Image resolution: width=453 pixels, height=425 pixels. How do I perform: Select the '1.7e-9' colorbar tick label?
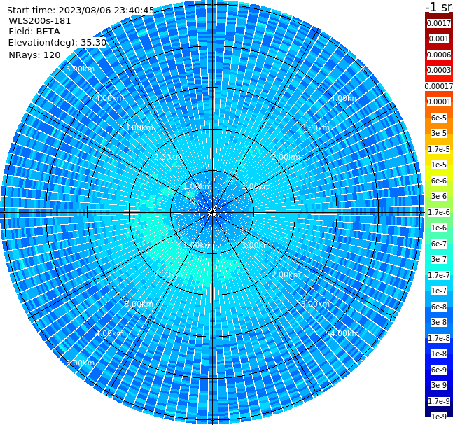(439, 401)
